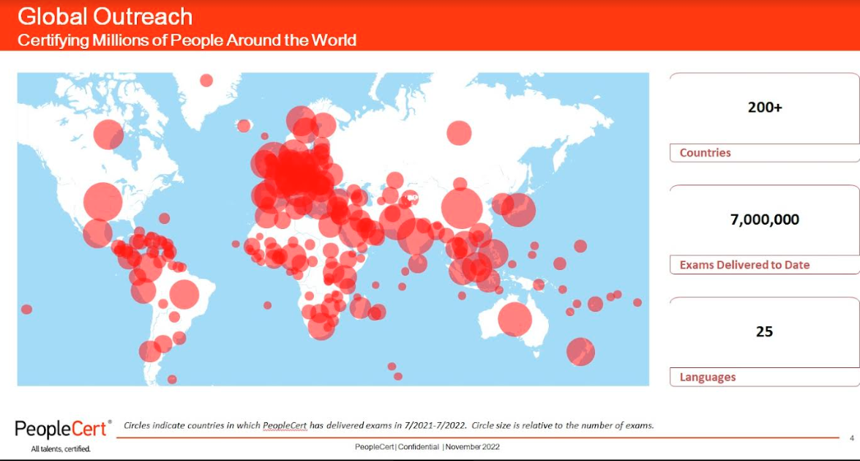Select the circles explanation footnote text
Screen dimensions: 860x461
(388, 425)
